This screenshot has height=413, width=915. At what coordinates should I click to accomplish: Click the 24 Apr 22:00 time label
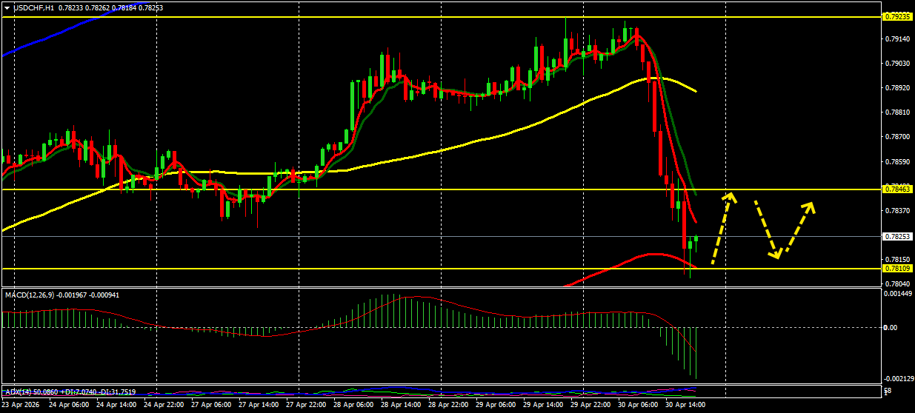[163, 406]
